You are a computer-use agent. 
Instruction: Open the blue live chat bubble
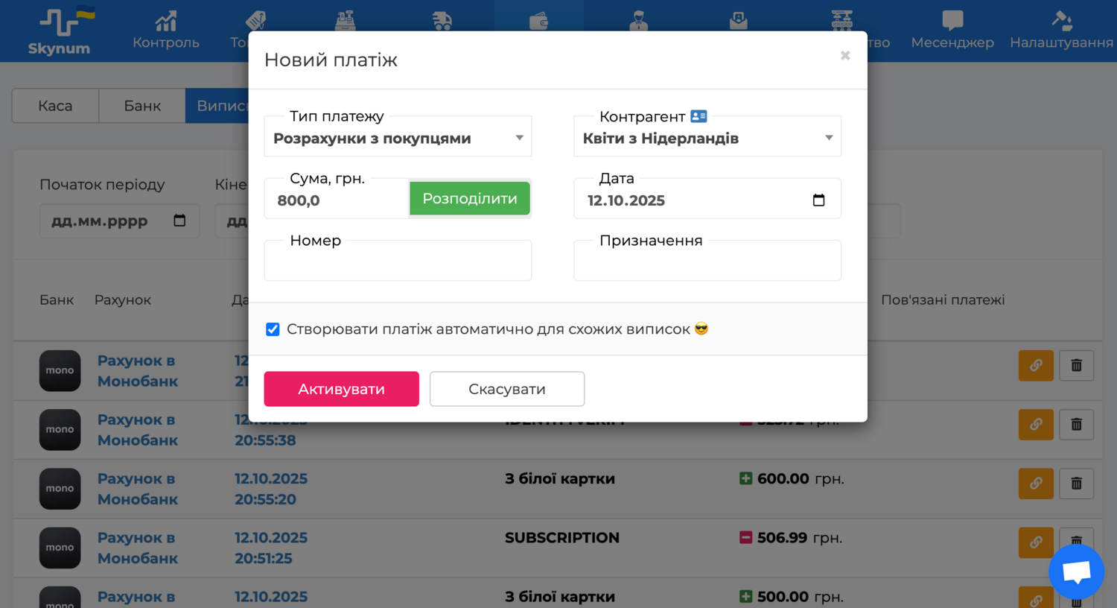(x=1076, y=571)
